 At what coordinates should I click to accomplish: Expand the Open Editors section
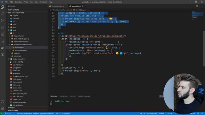27,10
